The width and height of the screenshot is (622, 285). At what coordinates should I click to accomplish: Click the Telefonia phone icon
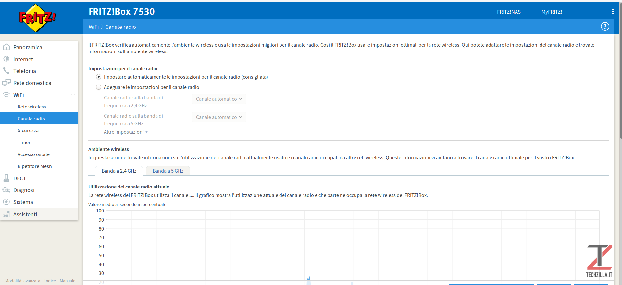pyautogui.click(x=6, y=71)
